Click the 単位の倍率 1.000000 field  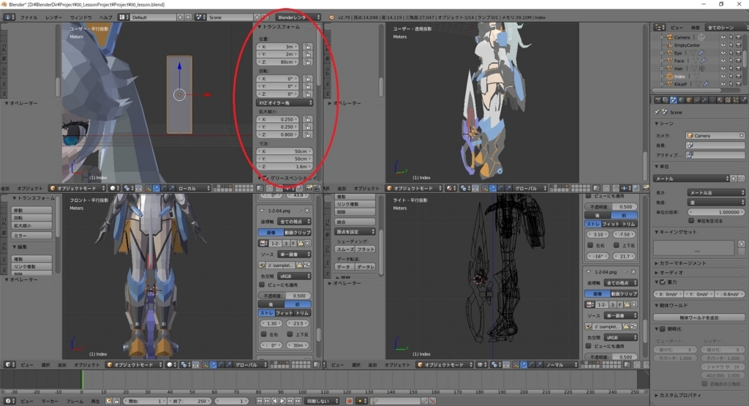click(x=716, y=212)
